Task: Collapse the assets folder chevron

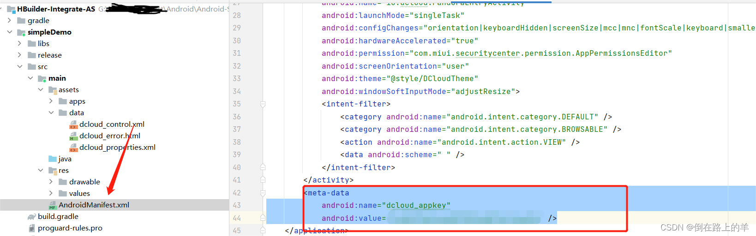Action: pos(41,89)
